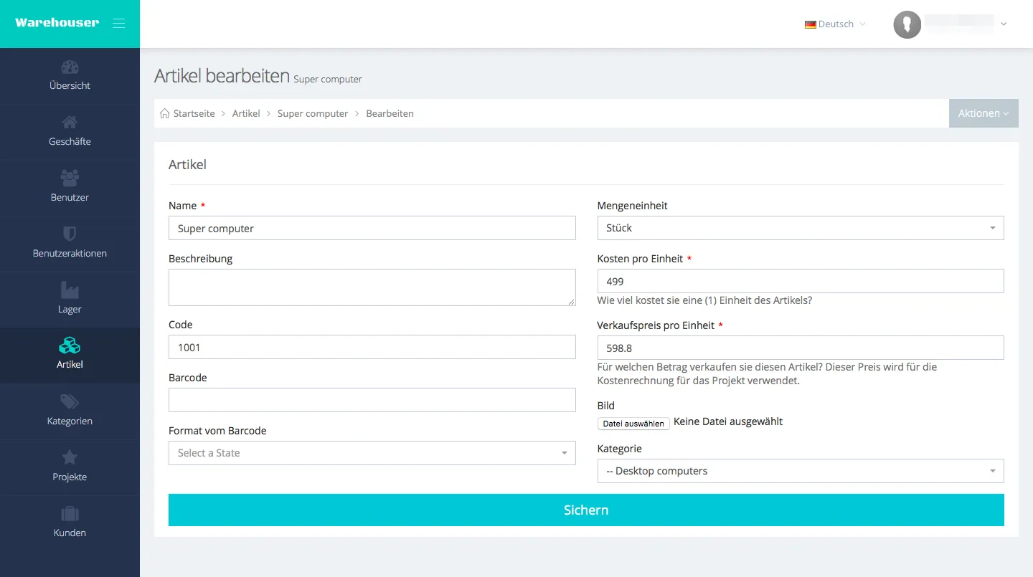This screenshot has width=1033, height=577.
Task: Click the hamburger menu icon beside Warehouser
Action: [119, 24]
